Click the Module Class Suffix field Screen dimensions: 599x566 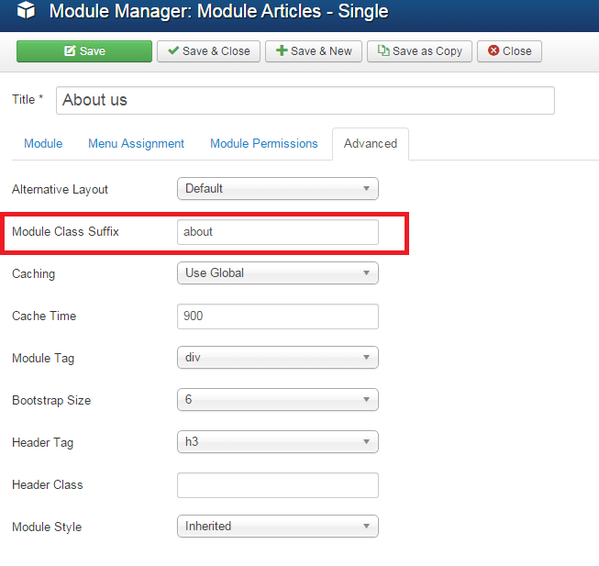[x=278, y=232]
